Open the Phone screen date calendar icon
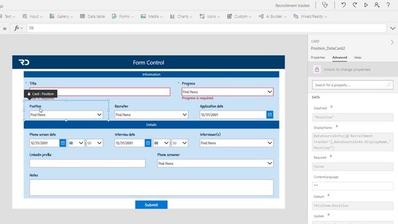 [x=63, y=143]
